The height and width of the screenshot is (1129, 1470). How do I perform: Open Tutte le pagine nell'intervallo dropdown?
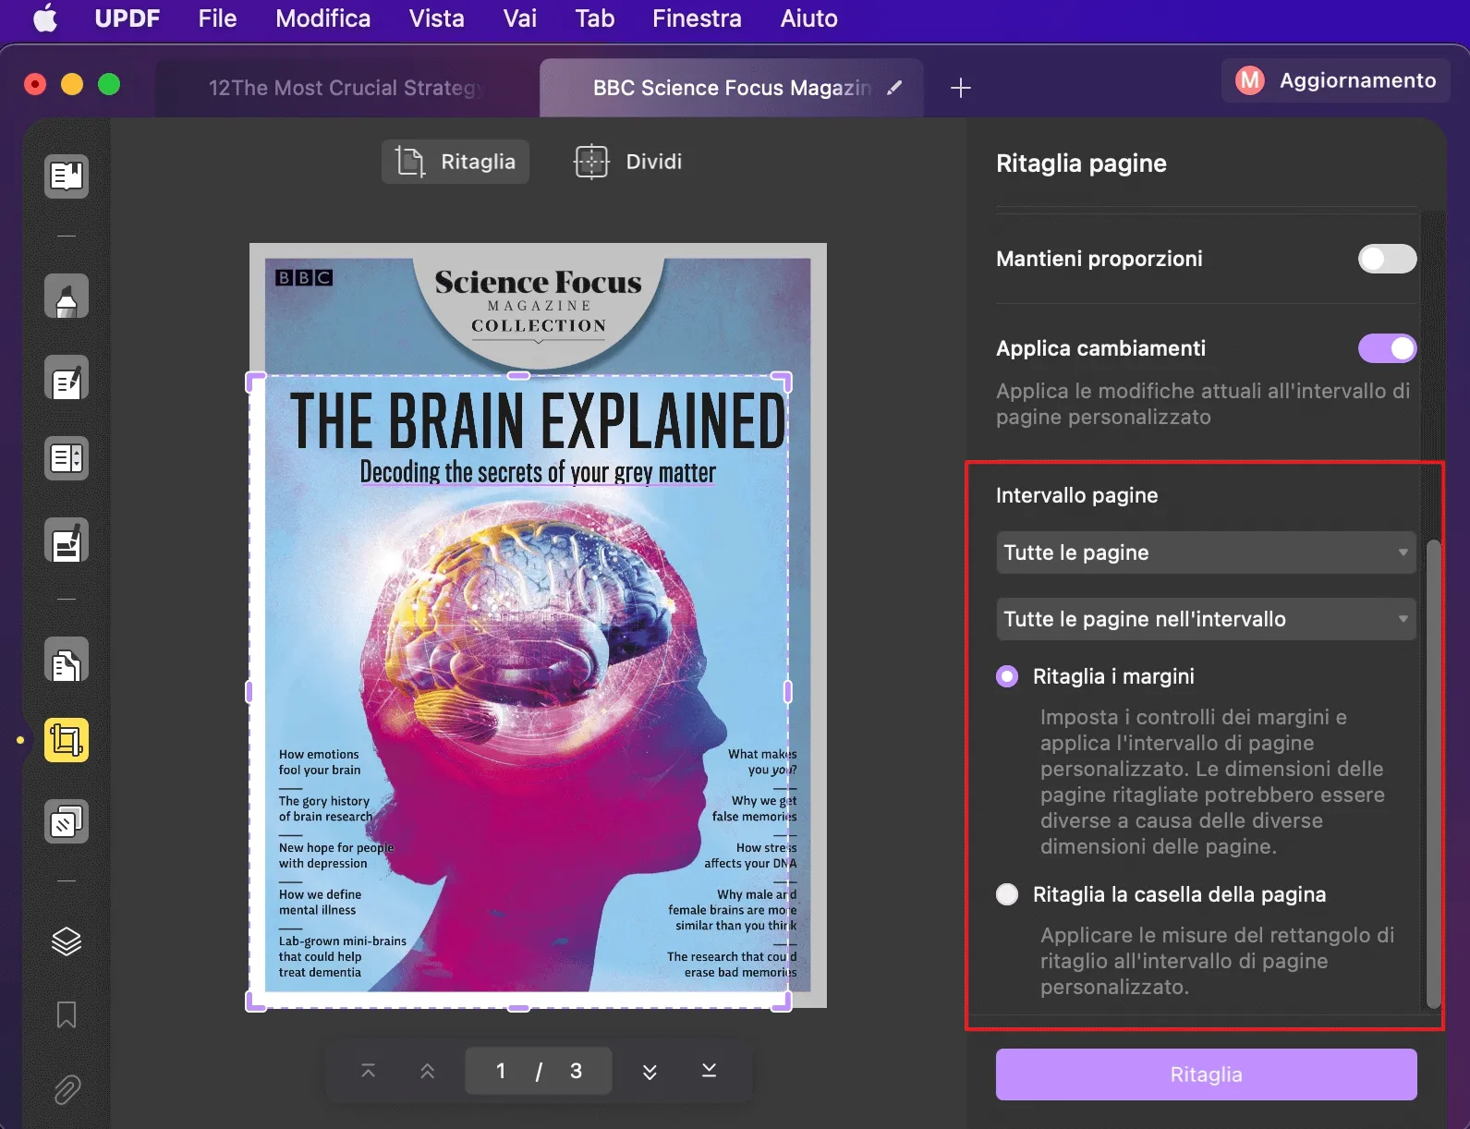[1206, 619]
